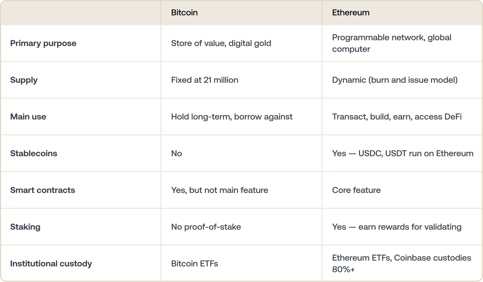Click 'Yes, but not main feature' cell
This screenshot has height=282, width=483.
220,190
